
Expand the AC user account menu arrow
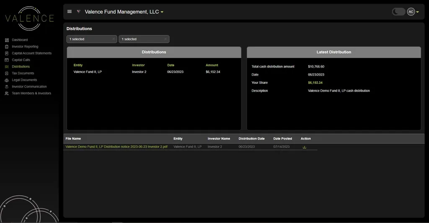click(x=418, y=12)
